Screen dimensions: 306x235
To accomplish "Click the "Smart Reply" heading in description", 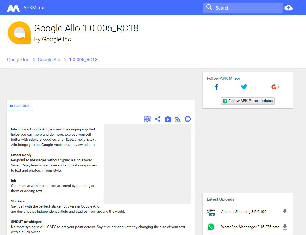I will (21, 155).
